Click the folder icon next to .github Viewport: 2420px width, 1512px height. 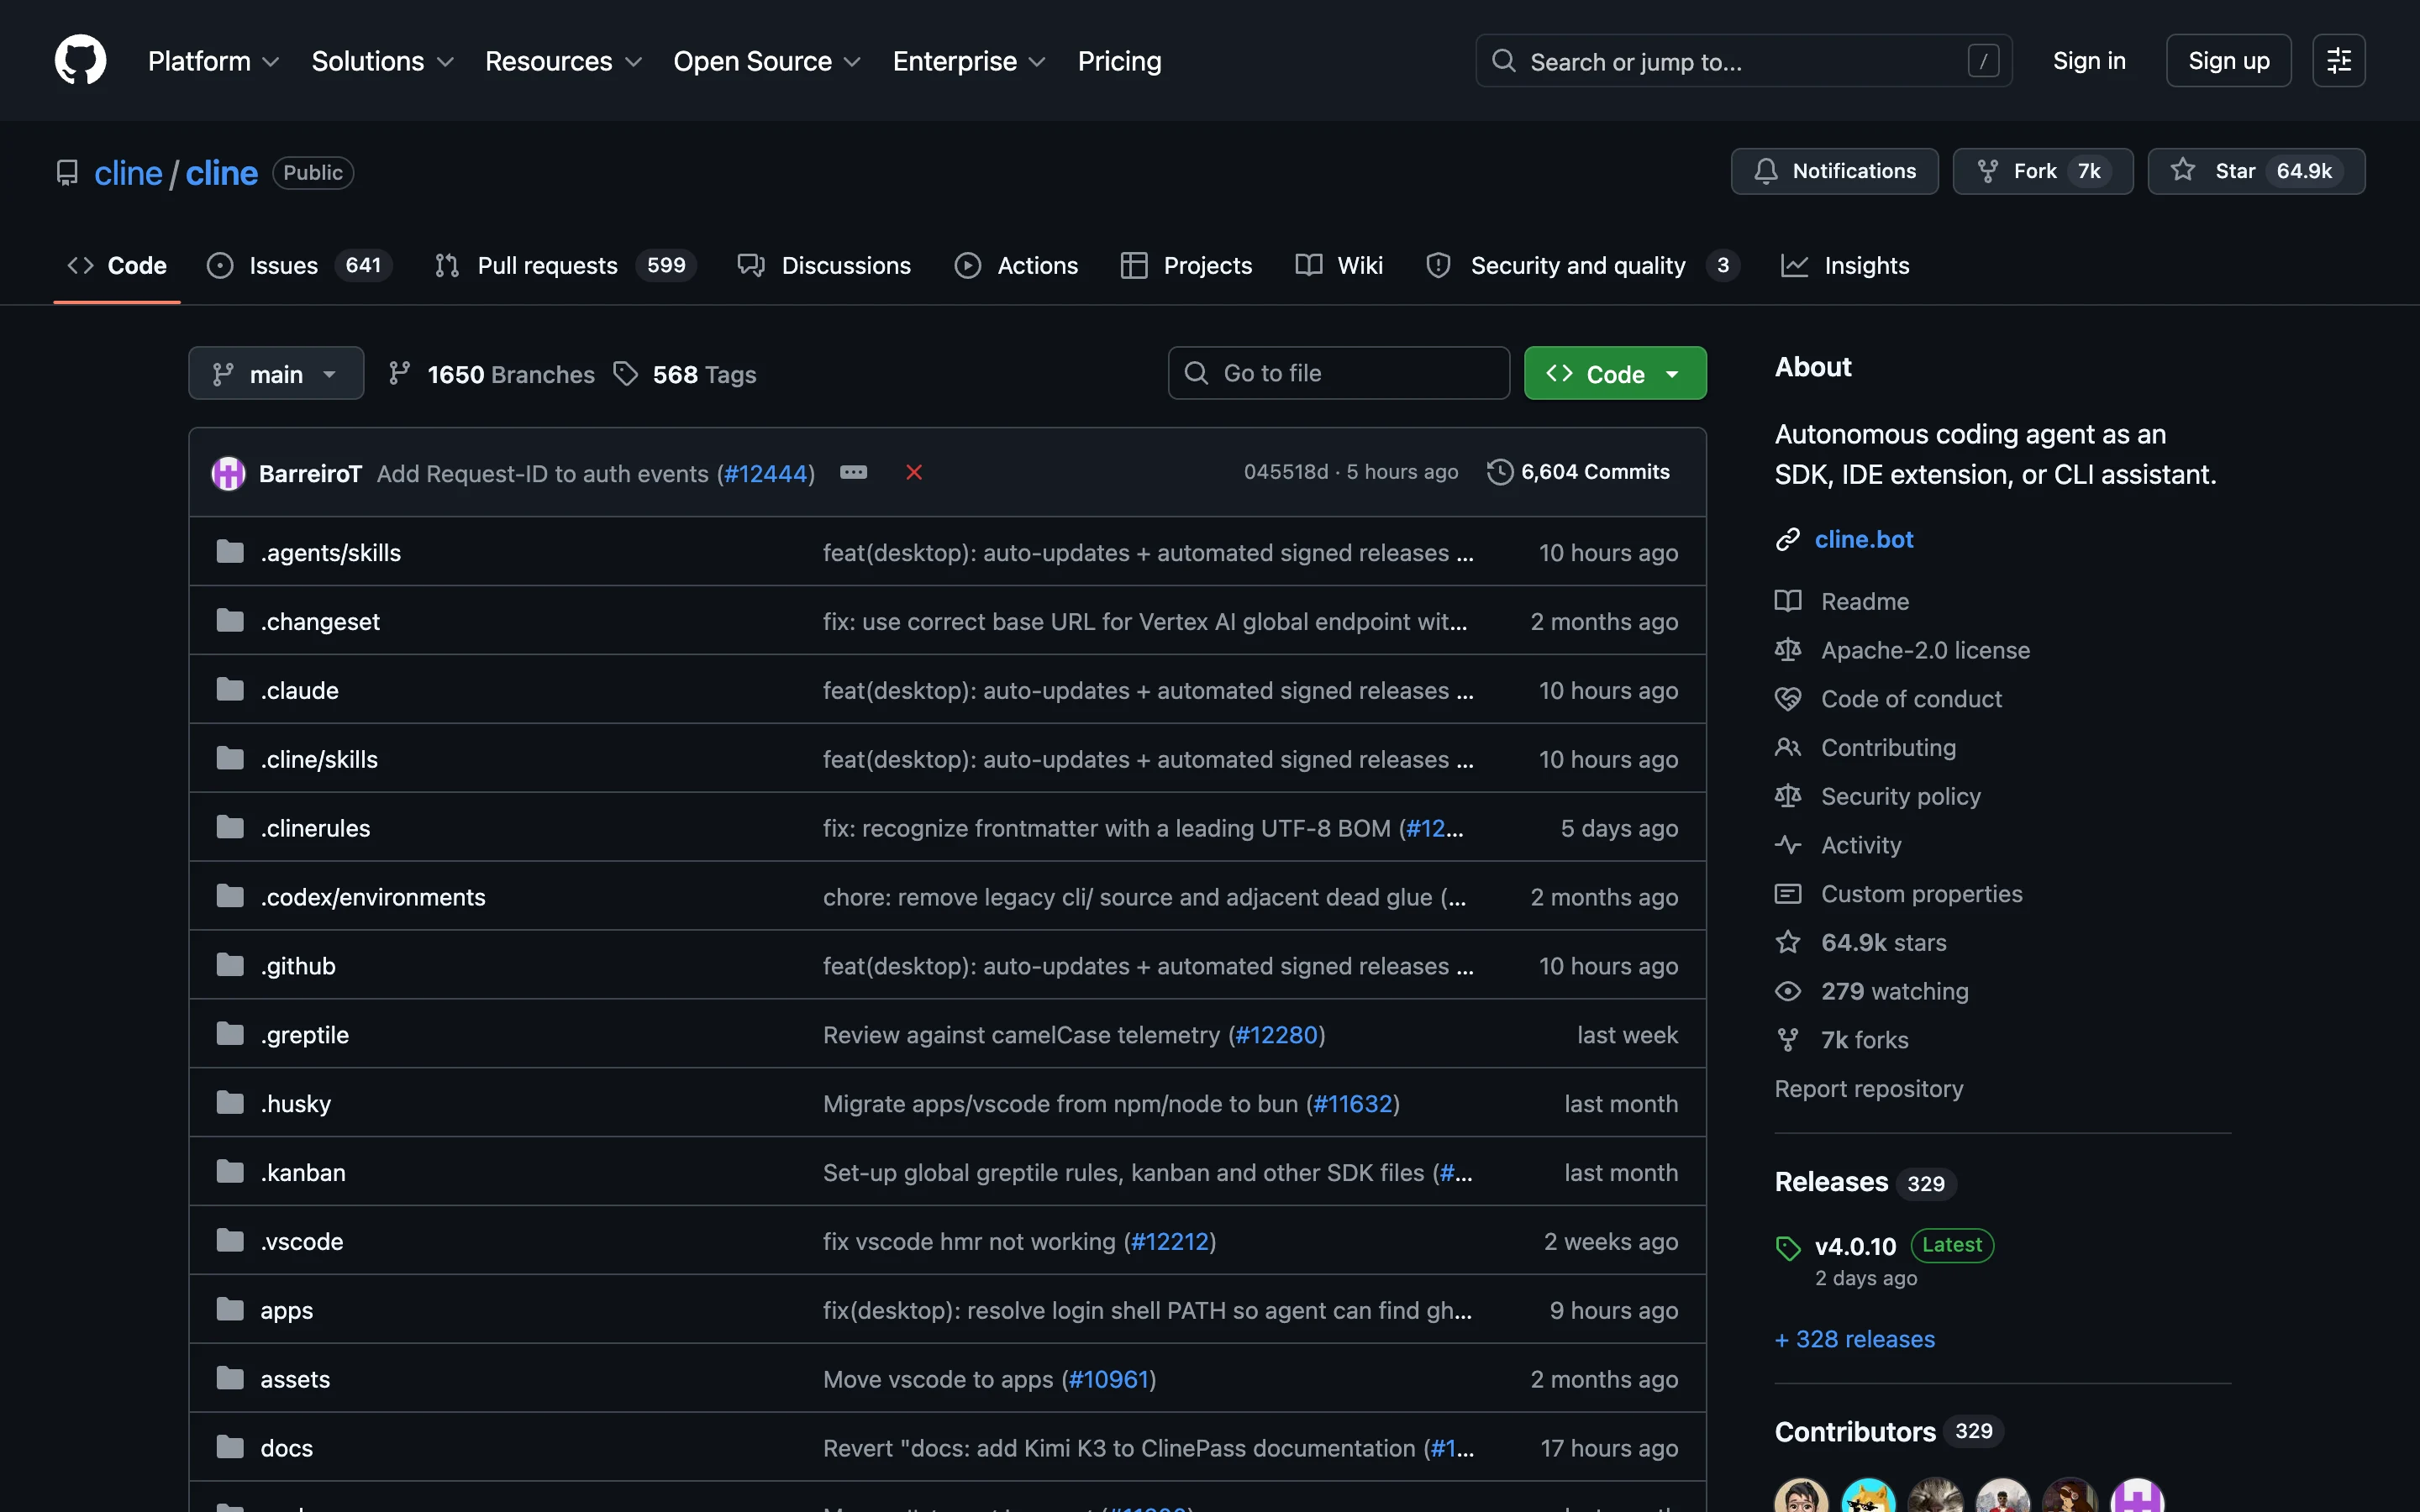click(230, 965)
